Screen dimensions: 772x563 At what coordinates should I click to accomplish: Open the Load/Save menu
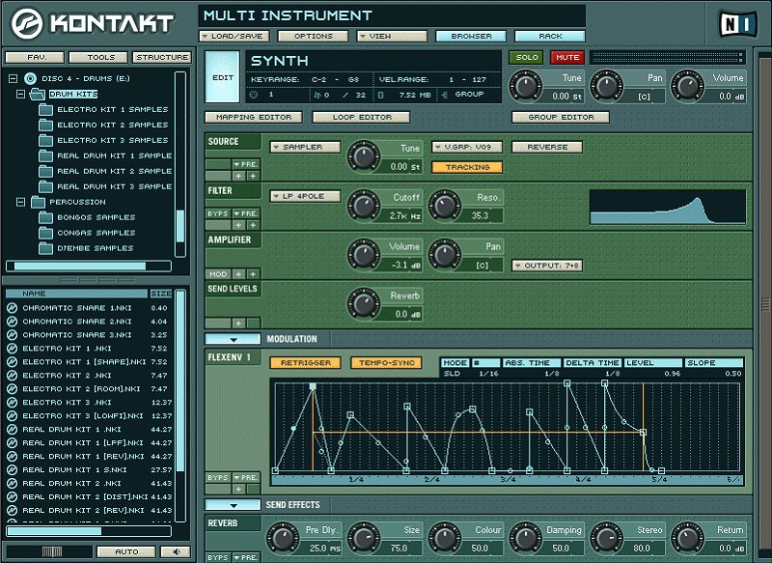[234, 36]
